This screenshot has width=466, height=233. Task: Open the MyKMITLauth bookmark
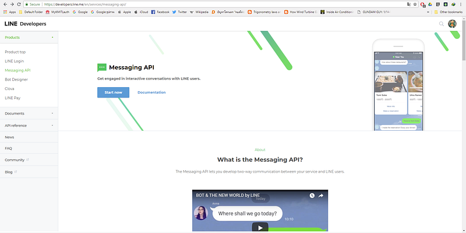(x=58, y=12)
